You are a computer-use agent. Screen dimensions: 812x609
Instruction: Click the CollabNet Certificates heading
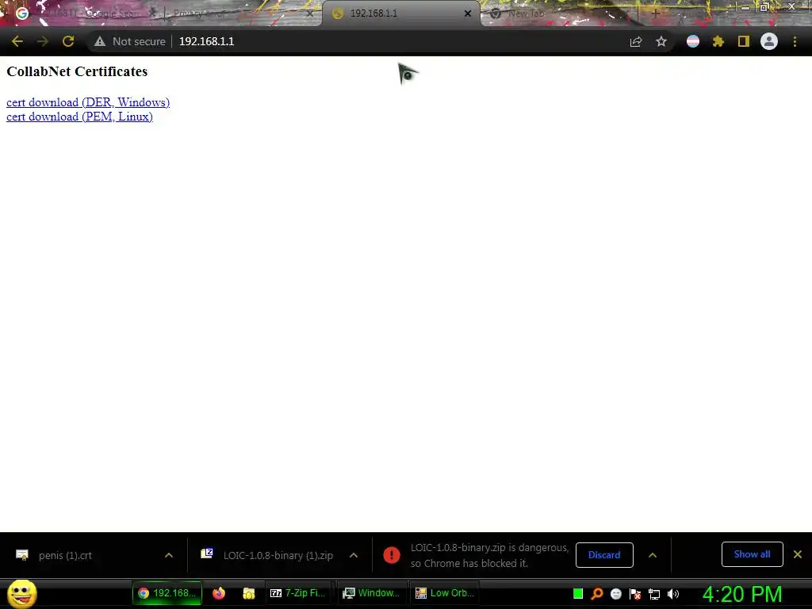(77, 71)
